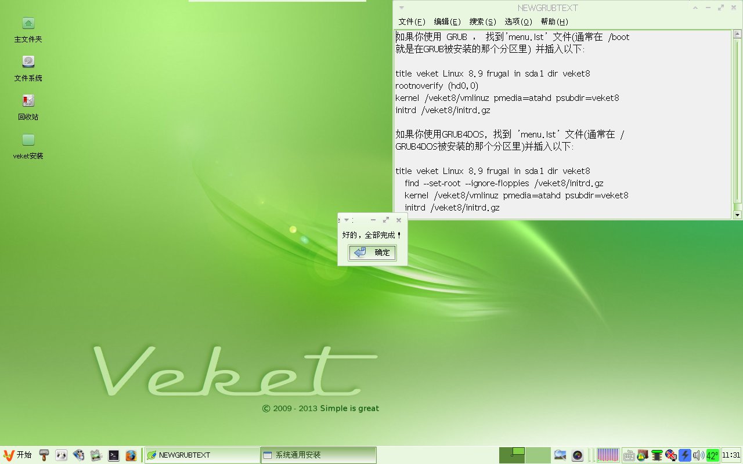Shade NEWGRUBTEXT window with up-arrow button
743x464 pixels.
click(x=695, y=8)
